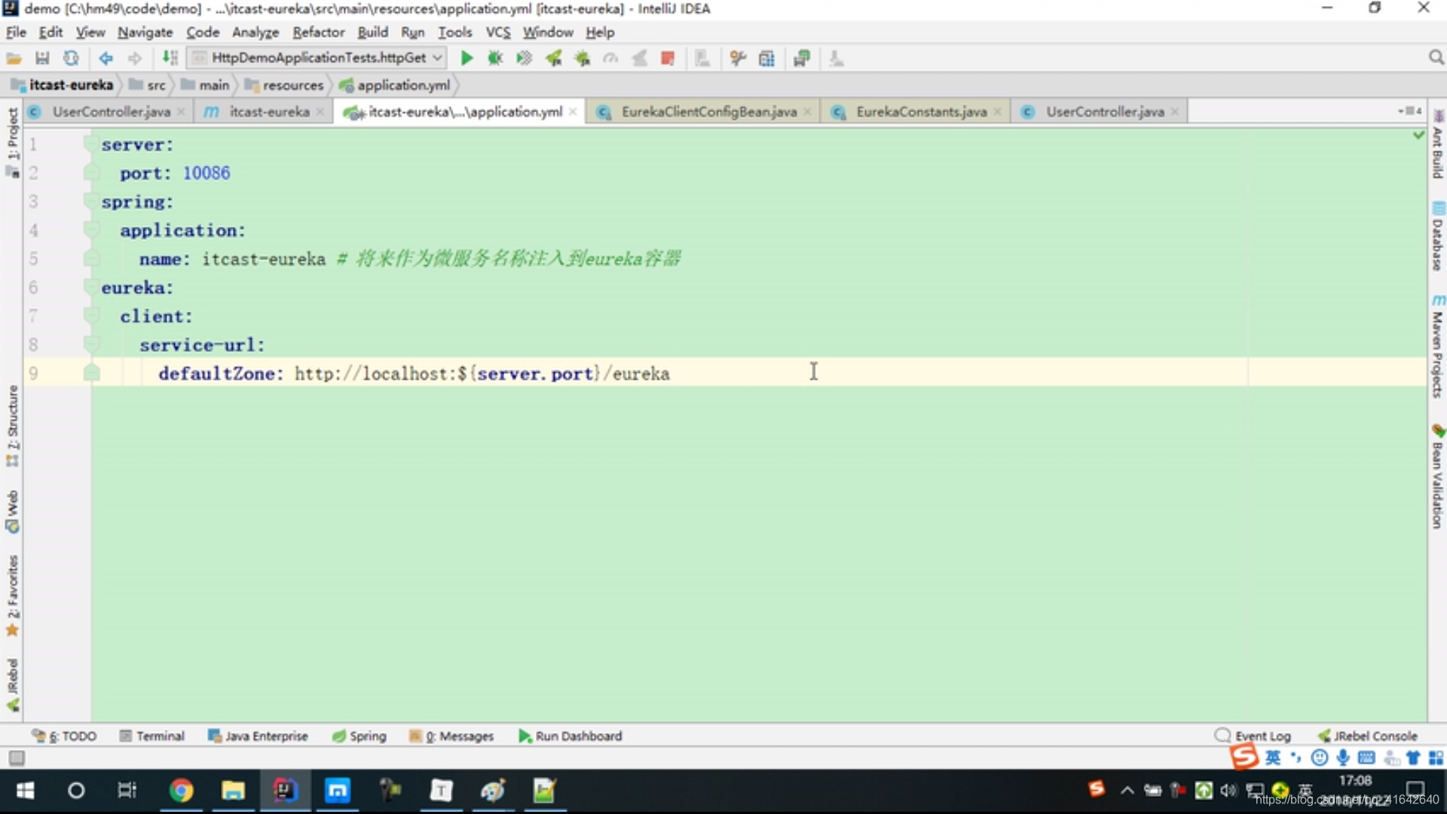Open the Navigate menu
This screenshot has height=814, width=1447.
click(x=145, y=32)
